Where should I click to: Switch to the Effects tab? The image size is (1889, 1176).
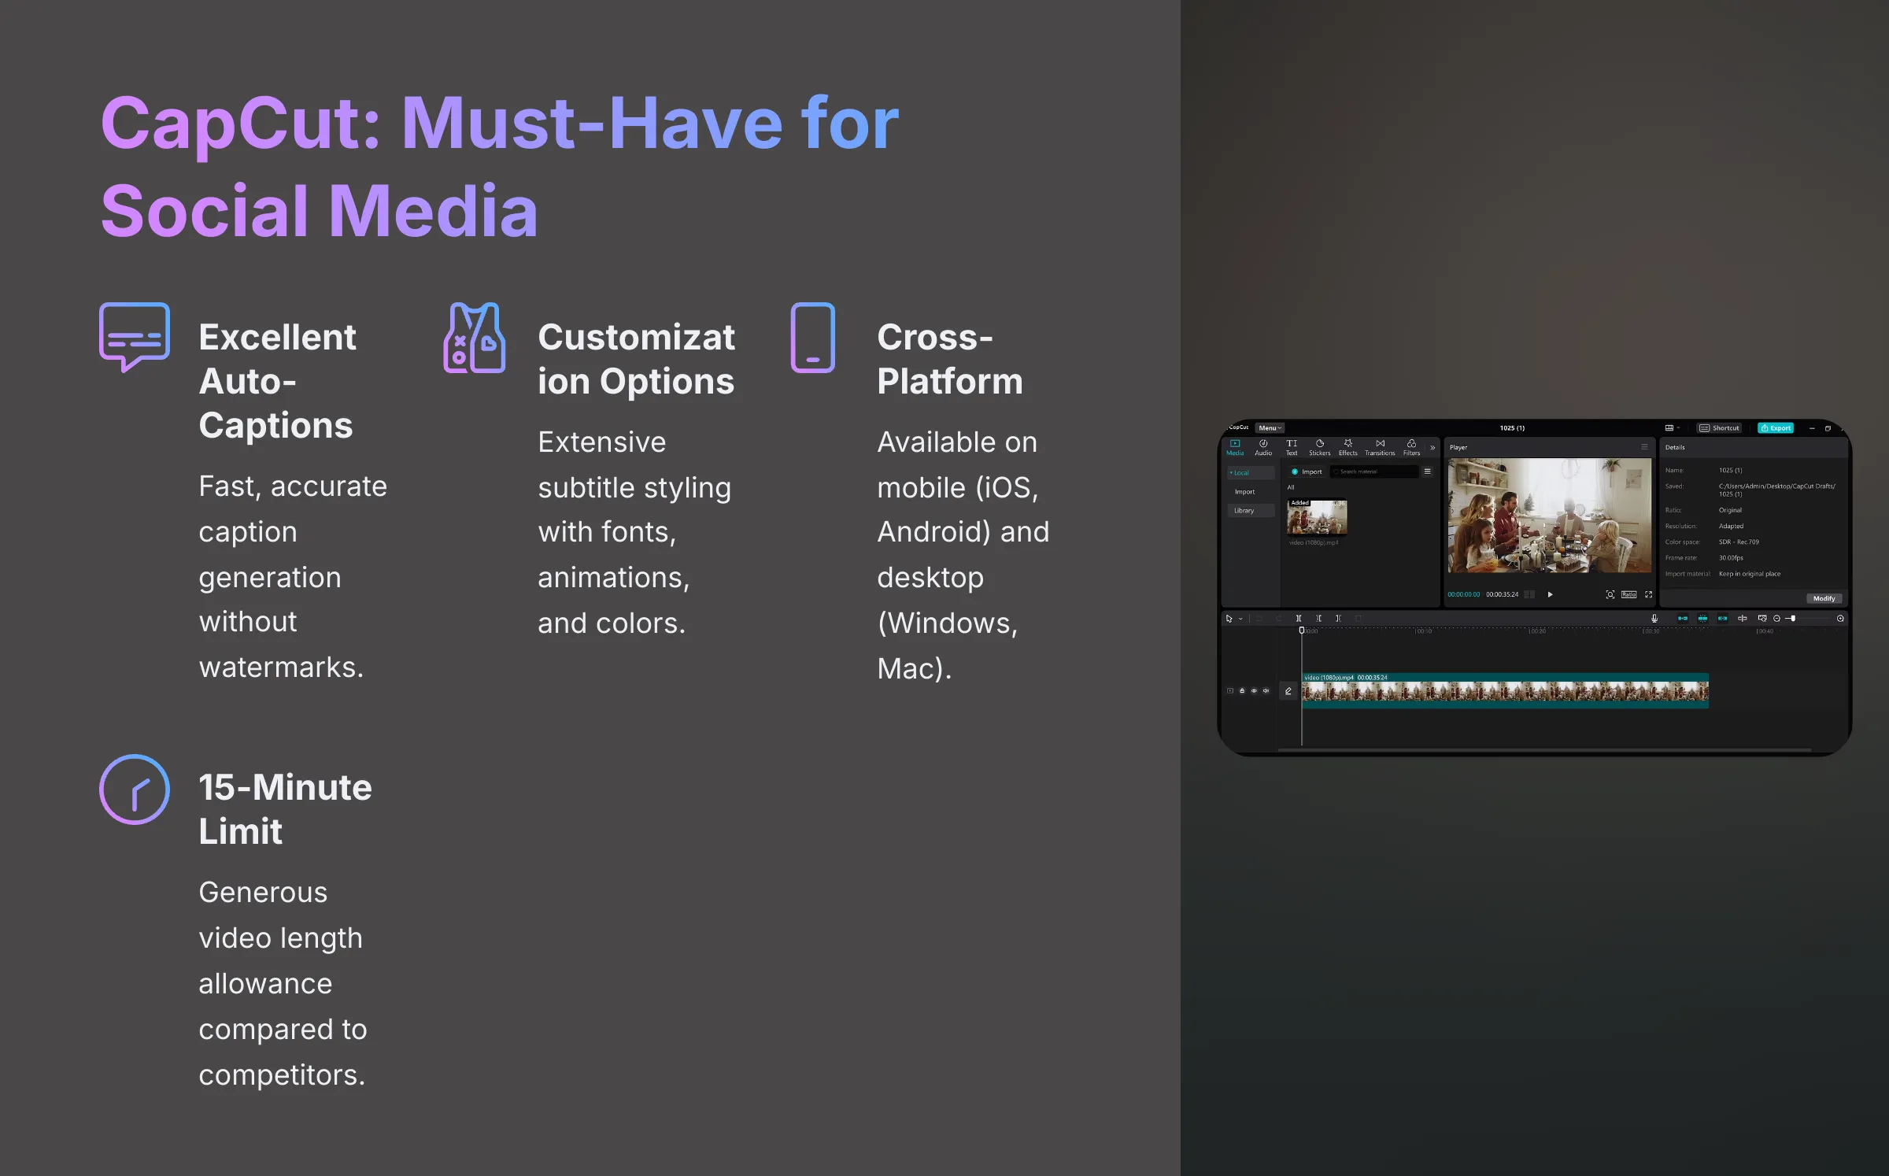click(1348, 447)
